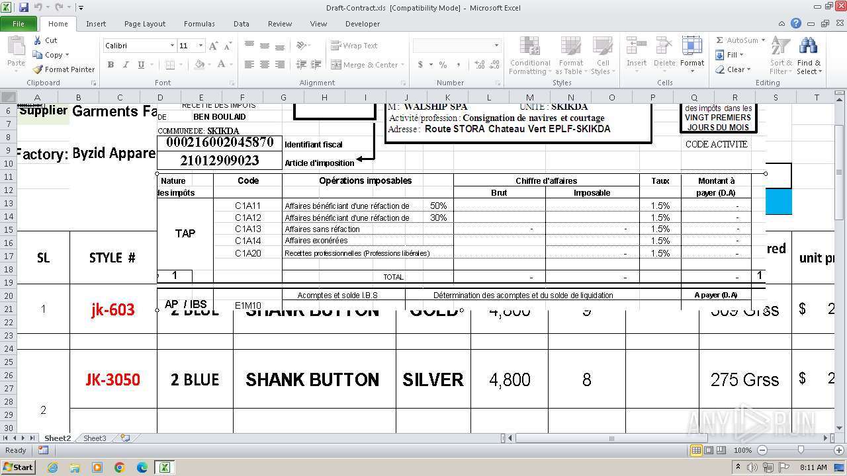Activate the Format Painter brush
Screen dimensions: 847x476
point(38,69)
